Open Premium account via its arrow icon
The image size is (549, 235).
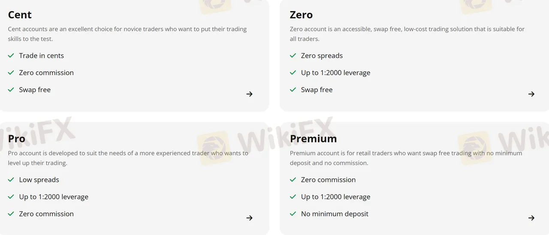(531, 218)
